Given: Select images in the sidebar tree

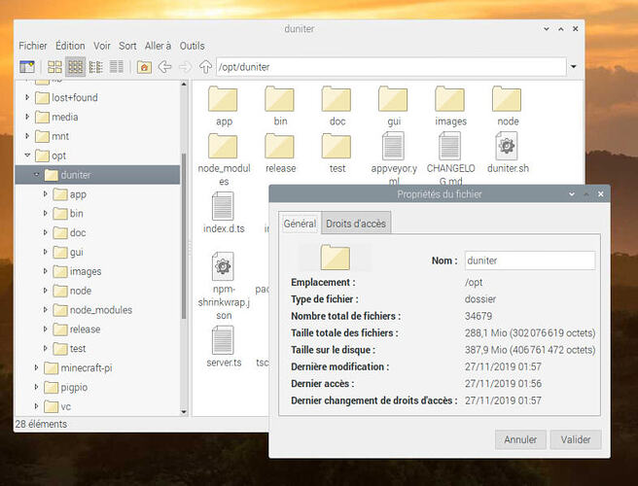Looking at the screenshot, I should coord(86,271).
